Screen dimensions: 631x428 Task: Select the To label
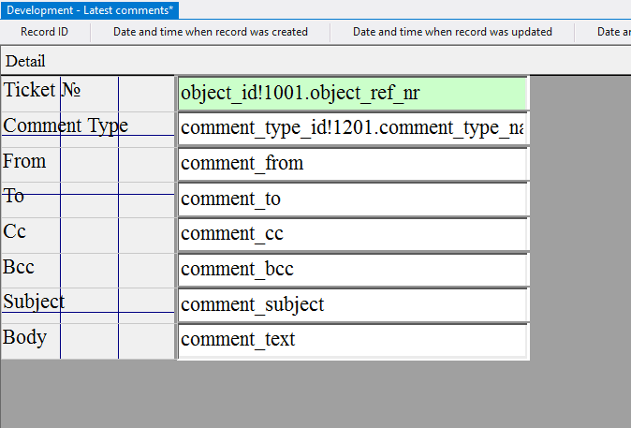pos(14,197)
